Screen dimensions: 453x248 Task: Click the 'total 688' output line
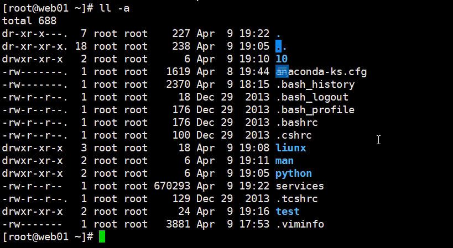pos(29,21)
